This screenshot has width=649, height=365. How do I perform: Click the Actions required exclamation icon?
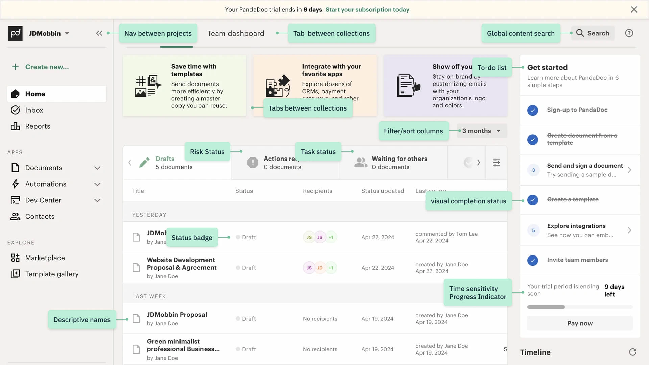[253, 163]
